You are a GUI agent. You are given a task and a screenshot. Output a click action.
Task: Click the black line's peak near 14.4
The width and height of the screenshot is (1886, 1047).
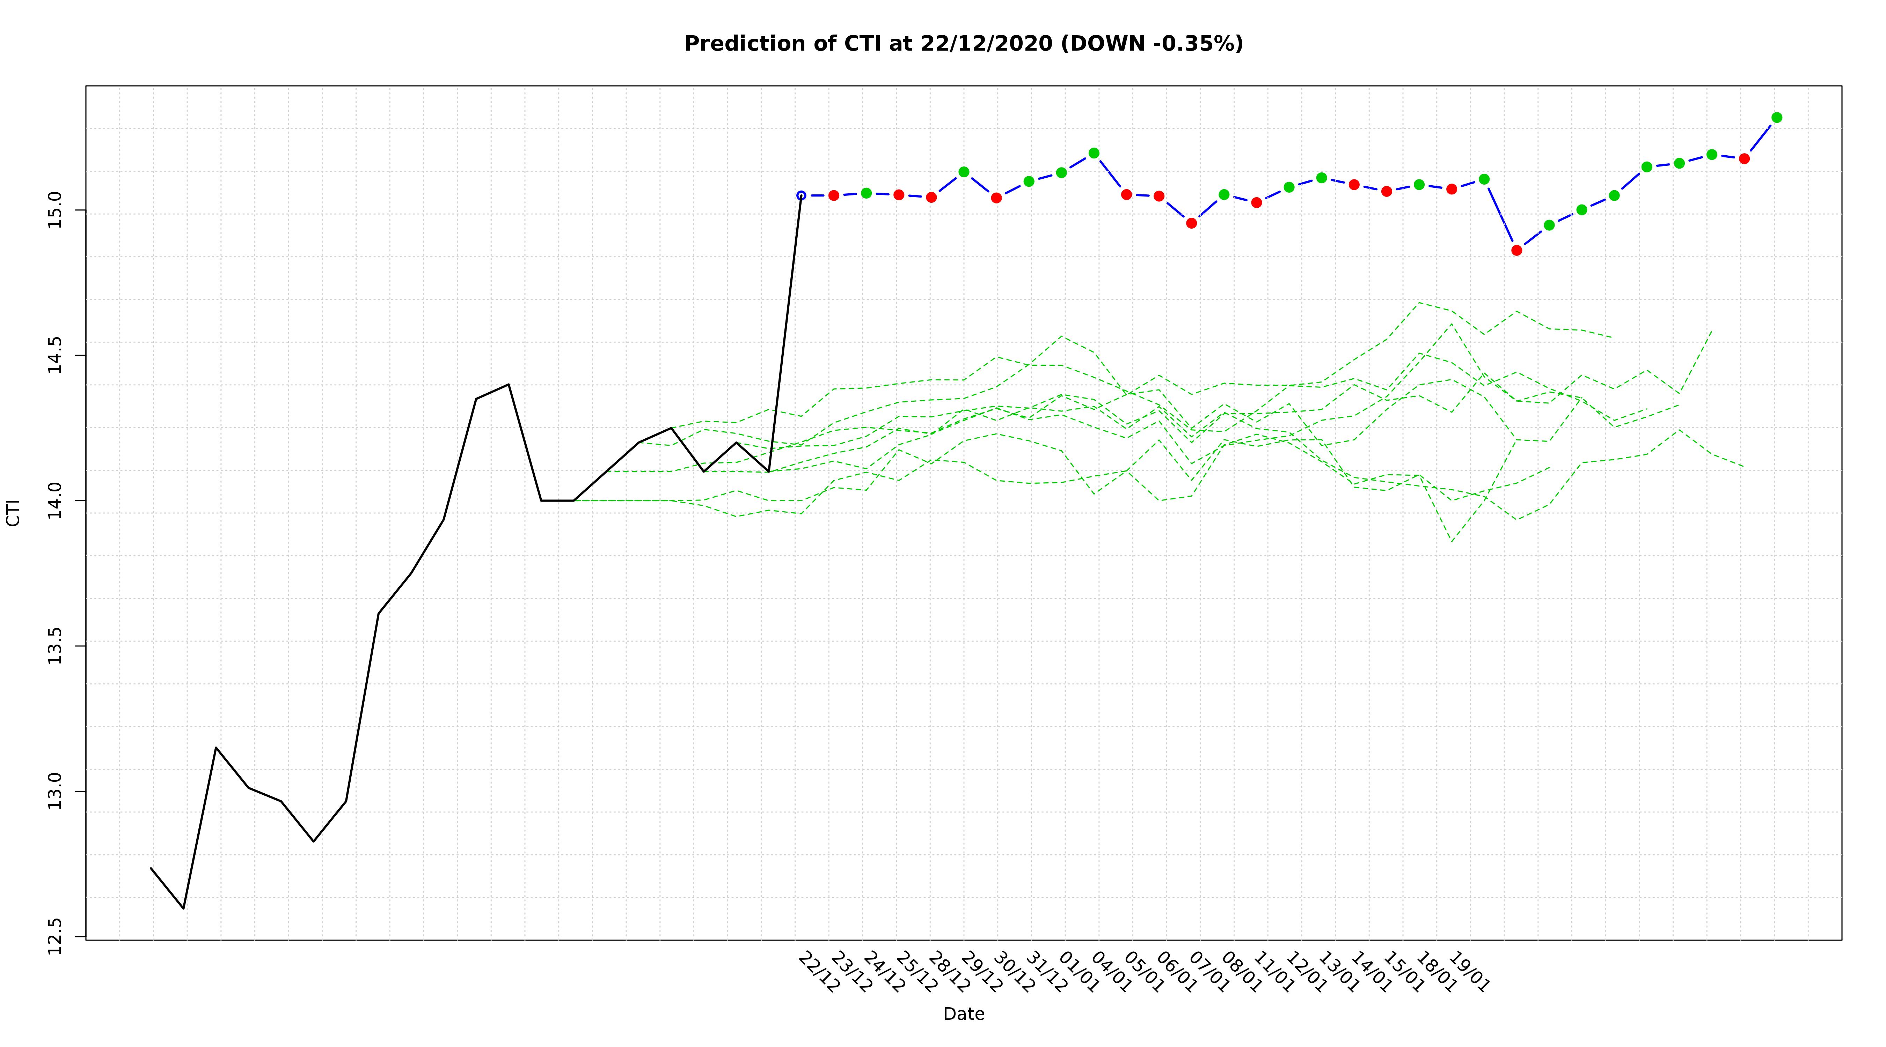pyautogui.click(x=508, y=384)
